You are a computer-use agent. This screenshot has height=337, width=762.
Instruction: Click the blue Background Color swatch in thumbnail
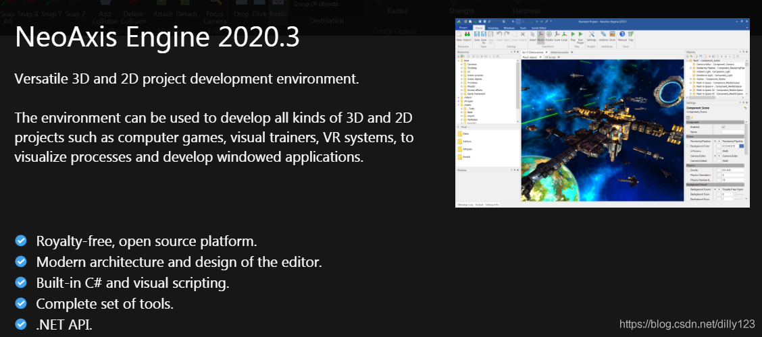(742, 146)
